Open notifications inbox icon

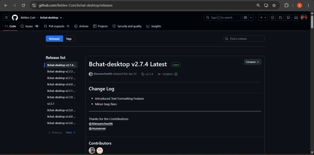(x=296, y=18)
